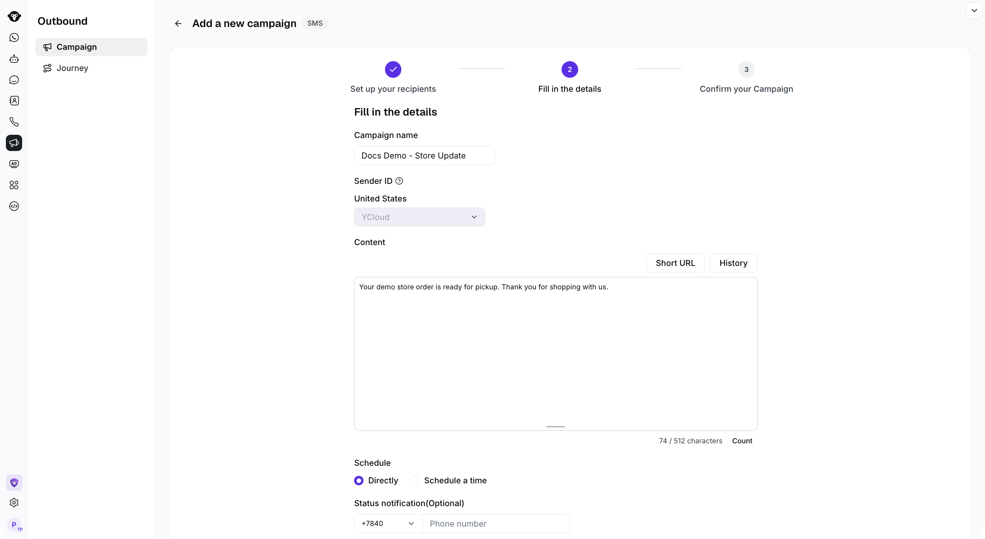This screenshot has width=985, height=539.
Task: Click the YCloud monkey logo icon
Action: [x=14, y=16]
